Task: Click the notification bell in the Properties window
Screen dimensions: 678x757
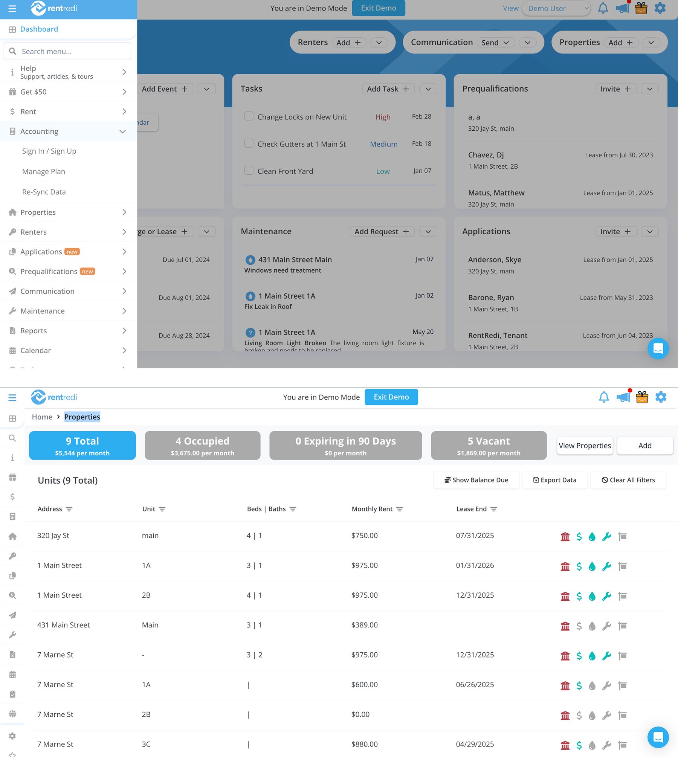Action: pyautogui.click(x=604, y=397)
